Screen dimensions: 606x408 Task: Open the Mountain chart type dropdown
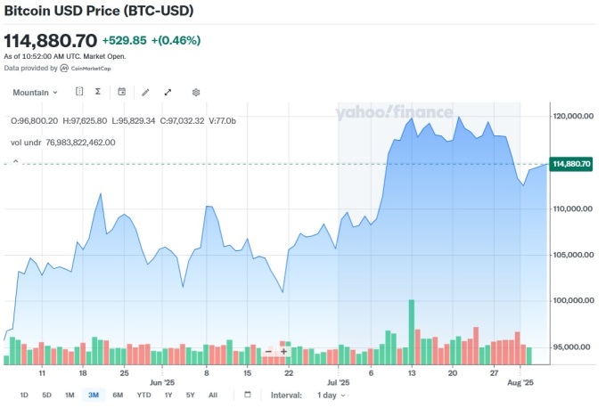[35, 92]
